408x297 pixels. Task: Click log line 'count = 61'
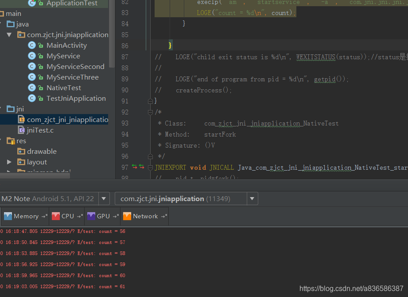tap(63, 287)
